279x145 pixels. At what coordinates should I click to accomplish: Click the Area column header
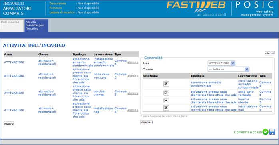[8, 54]
